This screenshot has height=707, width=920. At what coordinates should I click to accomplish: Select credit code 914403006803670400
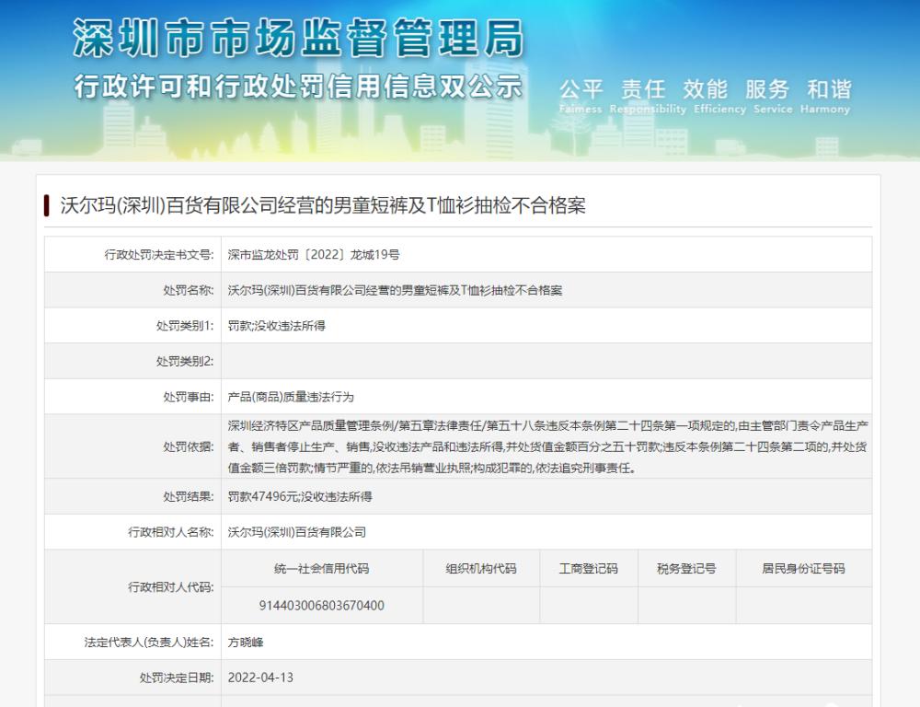[x=321, y=606]
